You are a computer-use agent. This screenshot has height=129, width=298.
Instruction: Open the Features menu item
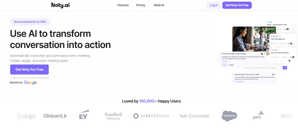tap(123, 5)
